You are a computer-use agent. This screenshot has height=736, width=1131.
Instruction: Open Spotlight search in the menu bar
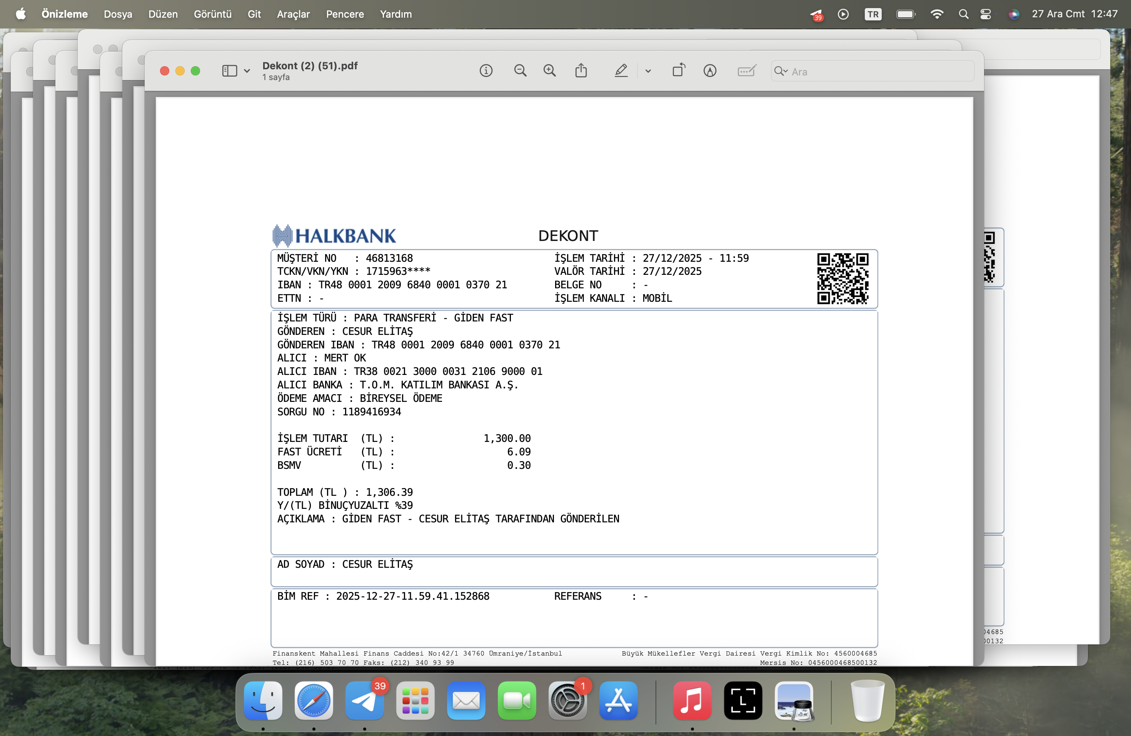coord(963,14)
